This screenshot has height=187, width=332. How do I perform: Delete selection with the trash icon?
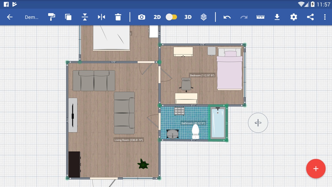(118, 17)
